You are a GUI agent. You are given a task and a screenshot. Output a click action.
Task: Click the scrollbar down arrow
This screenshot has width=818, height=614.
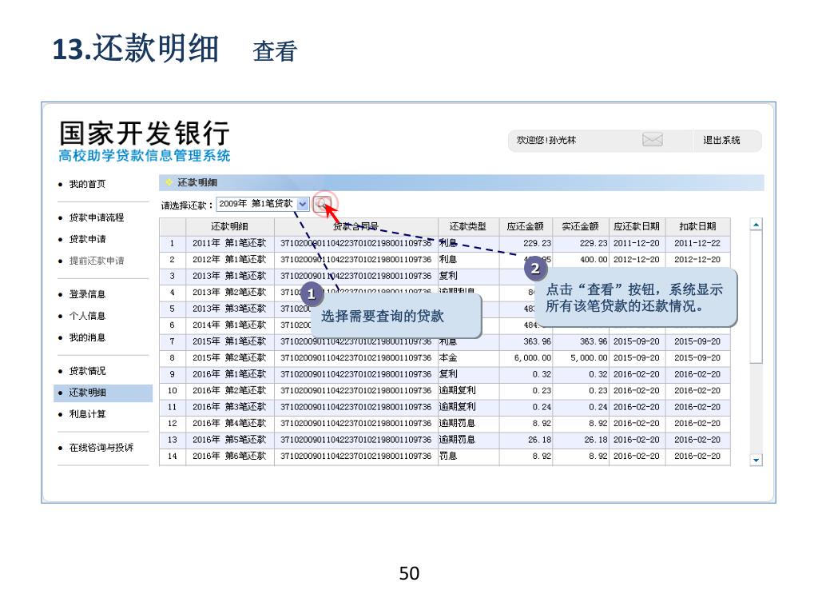coord(756,460)
